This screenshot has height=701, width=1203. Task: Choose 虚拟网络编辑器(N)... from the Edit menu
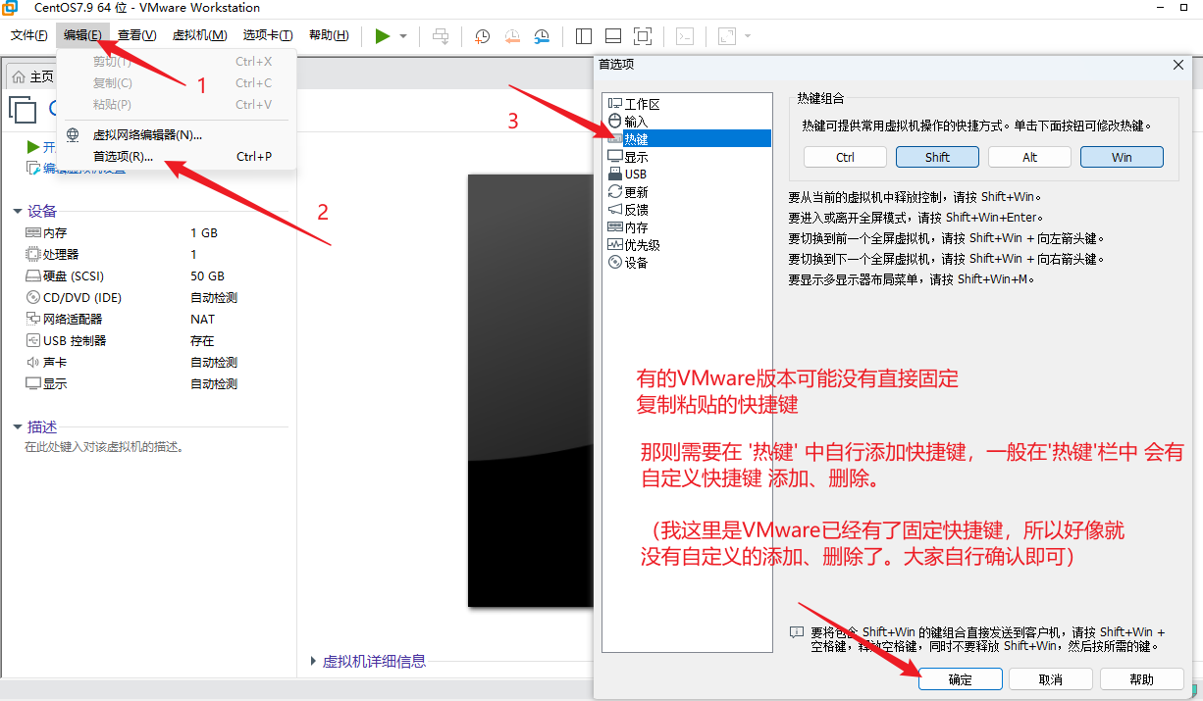coord(177,135)
